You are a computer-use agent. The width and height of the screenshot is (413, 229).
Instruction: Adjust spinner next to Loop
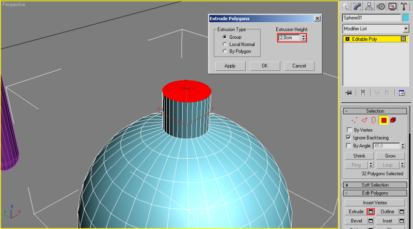403,165
